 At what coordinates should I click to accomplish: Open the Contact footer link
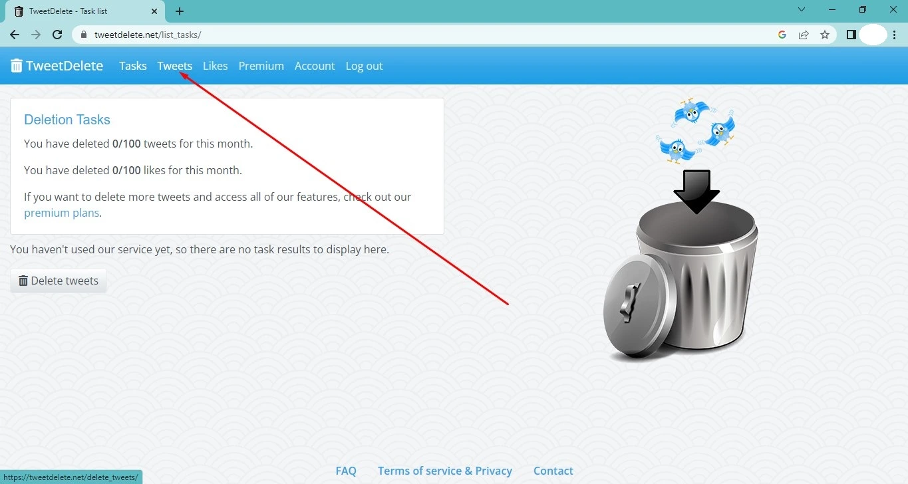point(553,471)
